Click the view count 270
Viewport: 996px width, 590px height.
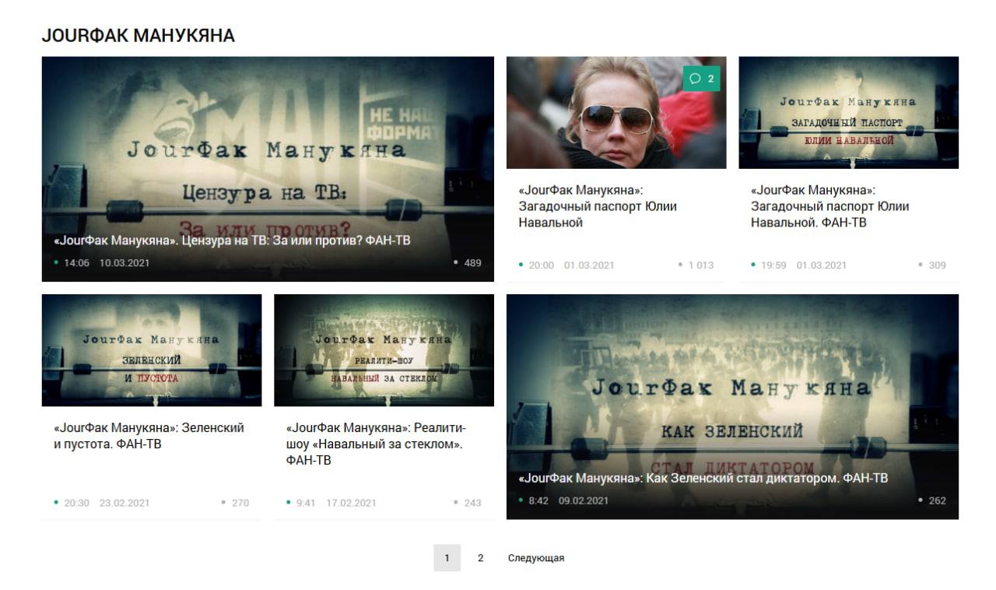click(x=236, y=503)
